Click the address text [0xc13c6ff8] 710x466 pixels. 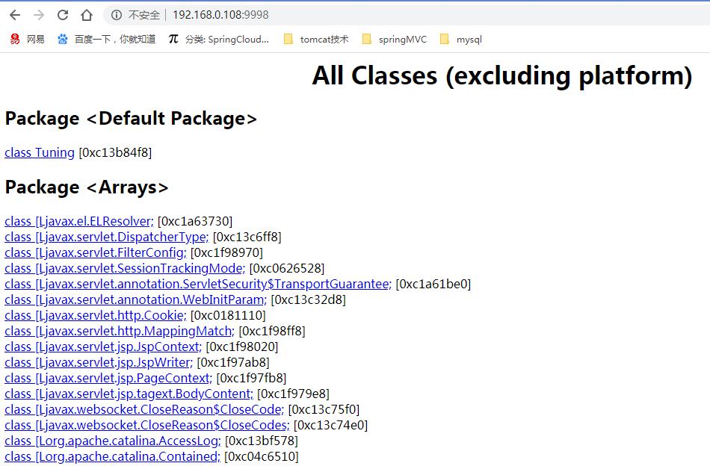pos(247,237)
